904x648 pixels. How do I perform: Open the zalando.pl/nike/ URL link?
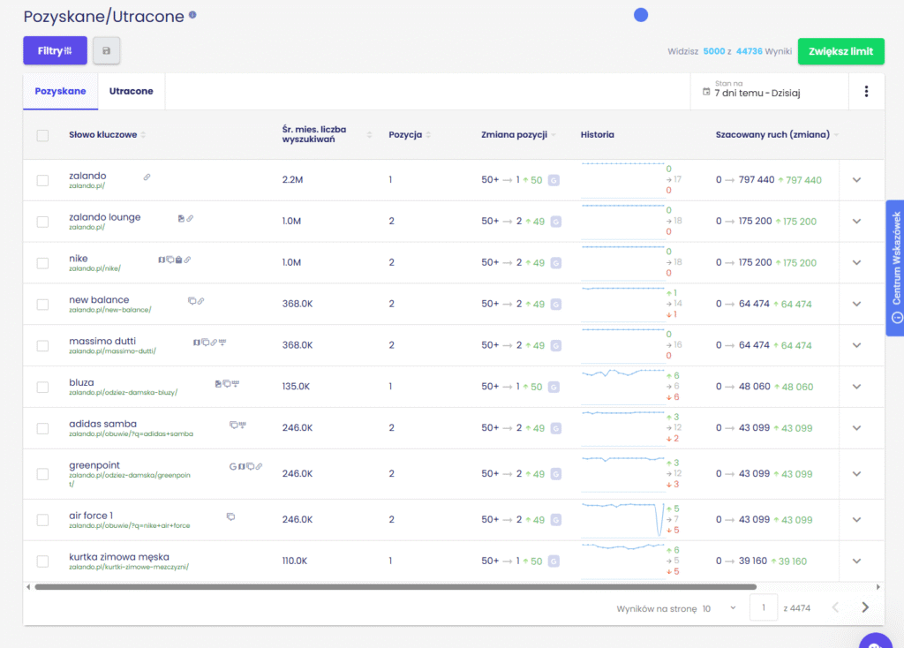94,268
